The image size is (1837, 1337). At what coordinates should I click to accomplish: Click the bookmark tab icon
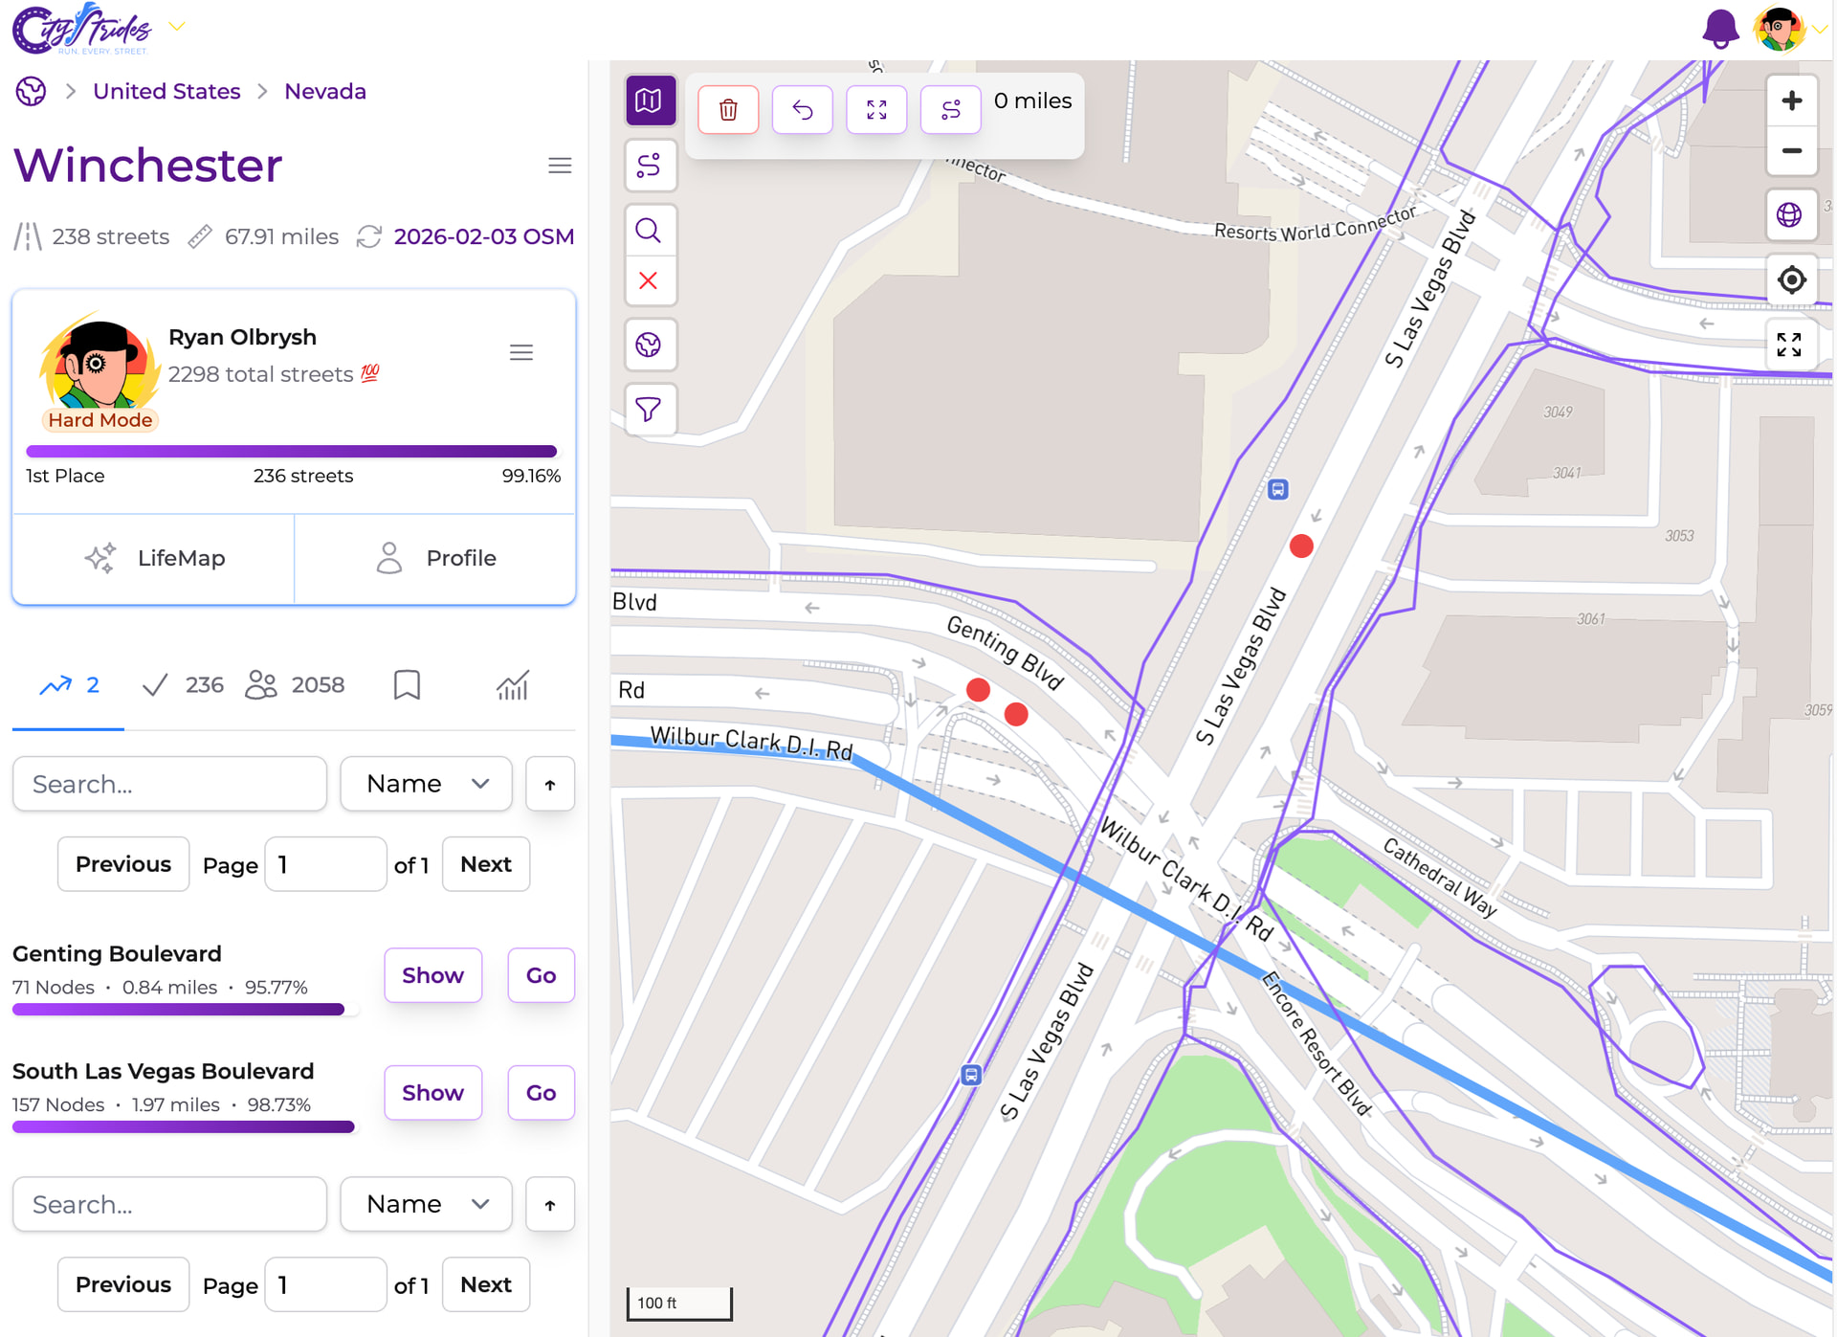point(407,685)
